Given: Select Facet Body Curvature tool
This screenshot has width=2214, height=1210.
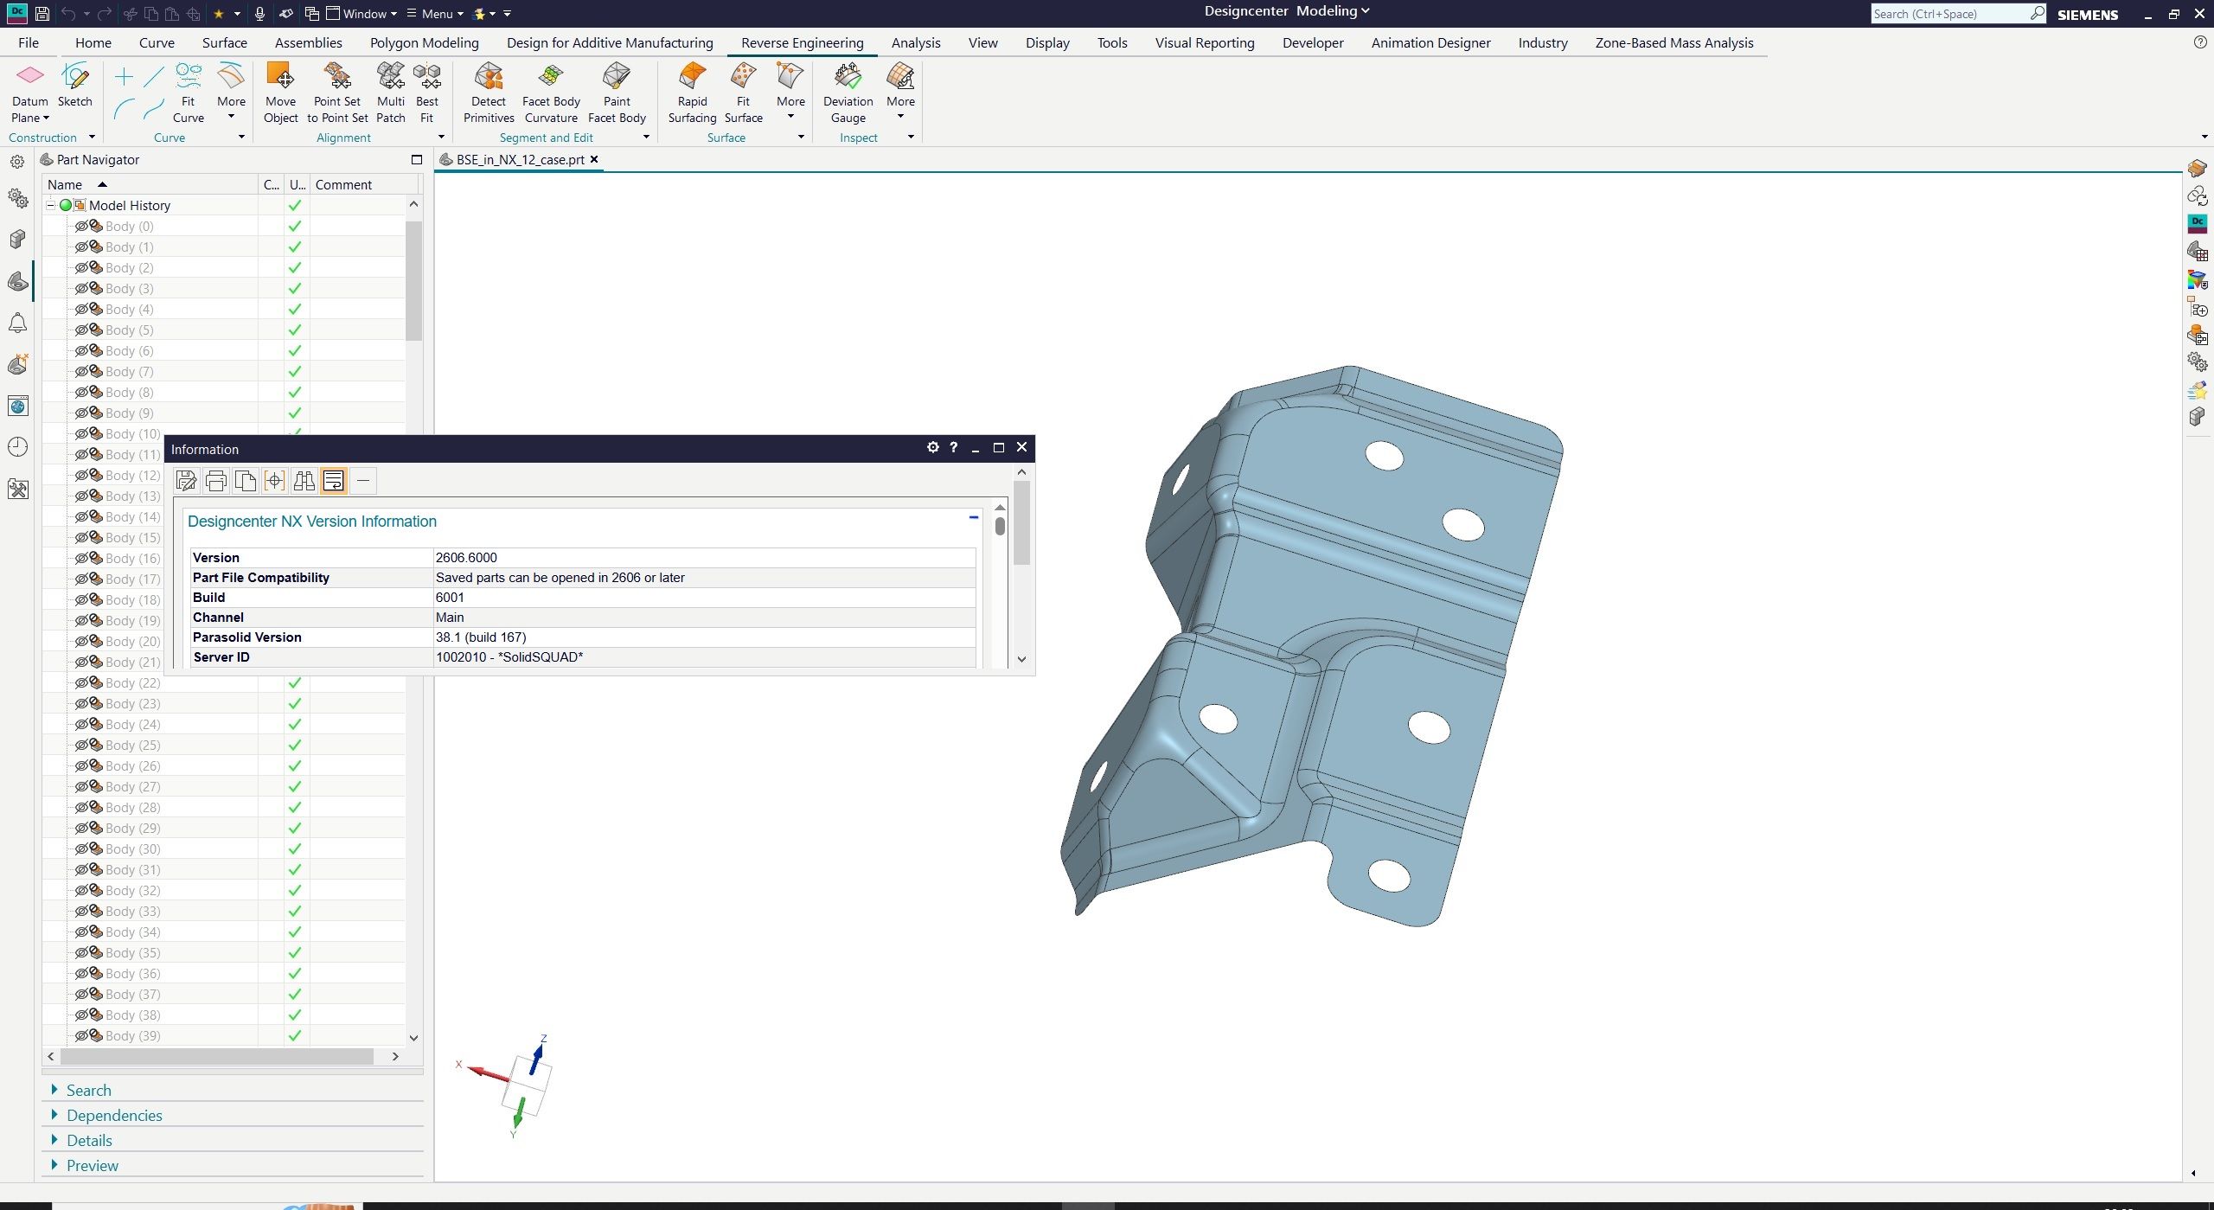Looking at the screenshot, I should pyautogui.click(x=551, y=93).
